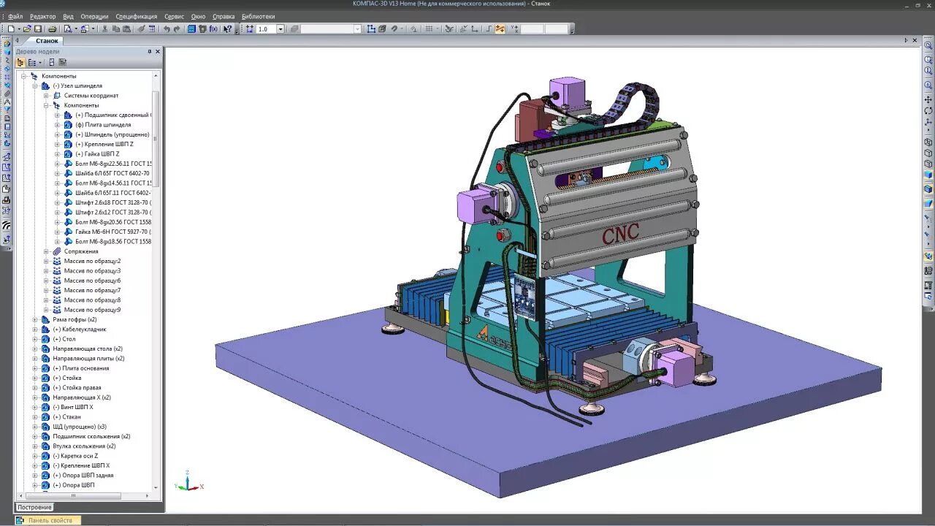Click the Paste icon in toolbar
This screenshot has width=935, height=526.
click(x=126, y=29)
